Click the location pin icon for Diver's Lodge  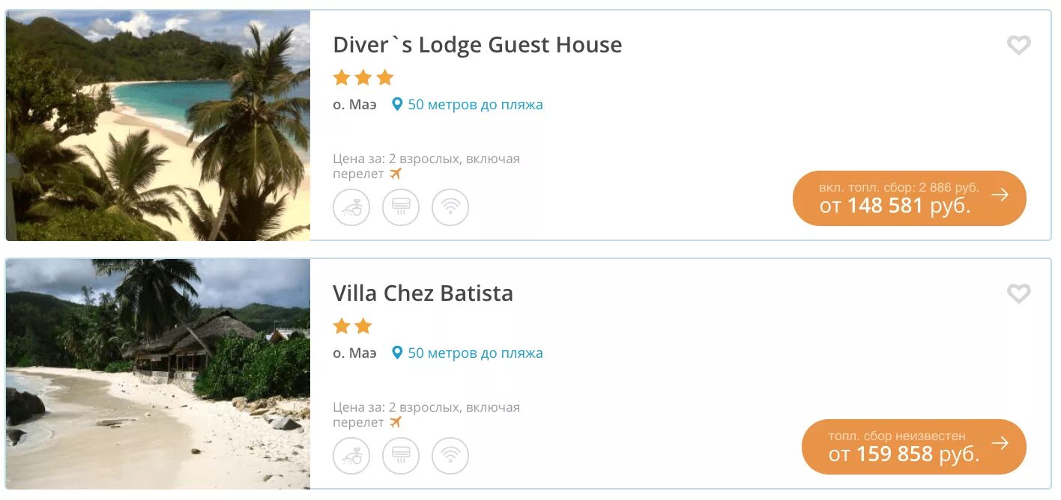[x=398, y=105]
